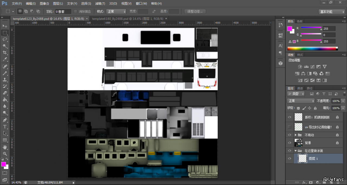Click the 调整边缘... button
Viewport: 347px width, 185px height.
pyautogui.click(x=195, y=11)
